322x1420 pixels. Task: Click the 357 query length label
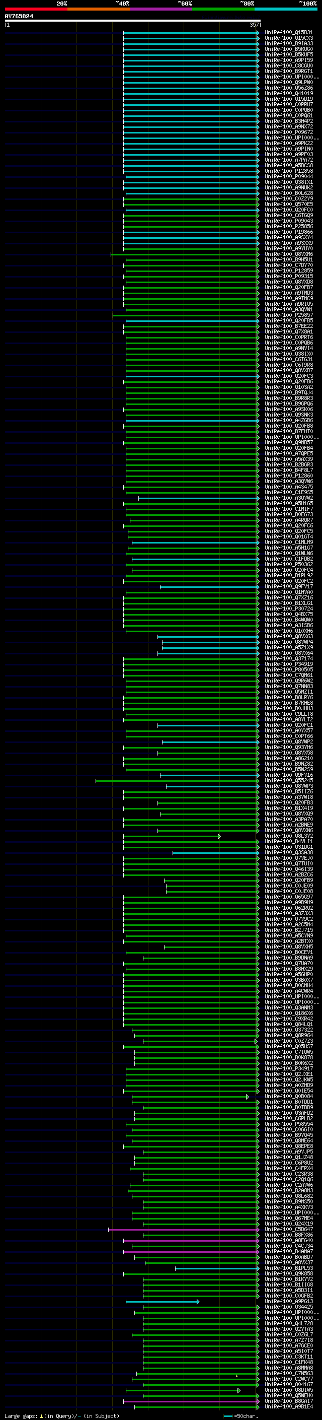pyautogui.click(x=254, y=25)
